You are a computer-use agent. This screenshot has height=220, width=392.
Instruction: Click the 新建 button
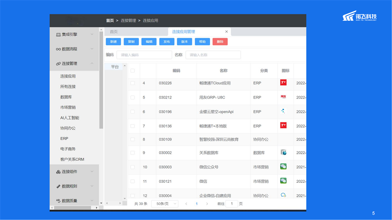coord(114,42)
